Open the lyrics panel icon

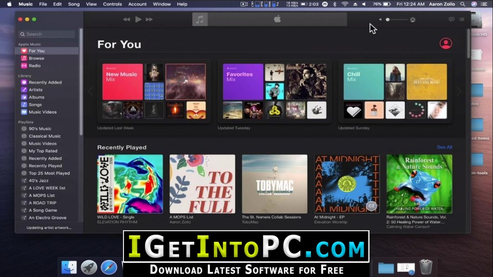[452, 19]
